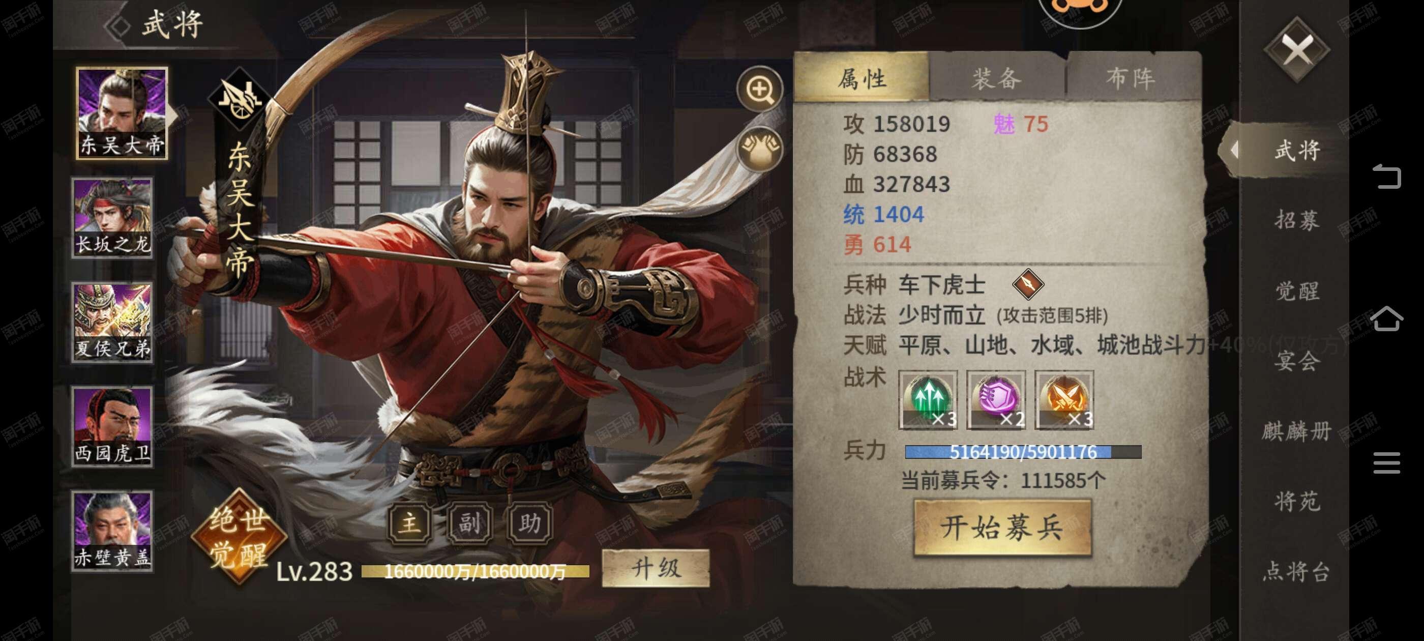This screenshot has height=641, width=1424.
Task: Switch to the 布阵 formation tab
Action: click(x=1131, y=78)
